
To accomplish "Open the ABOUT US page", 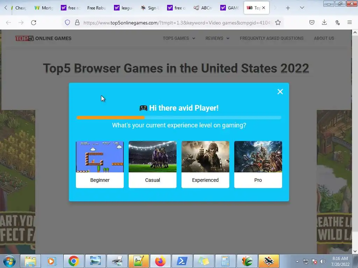I will click(x=324, y=38).
